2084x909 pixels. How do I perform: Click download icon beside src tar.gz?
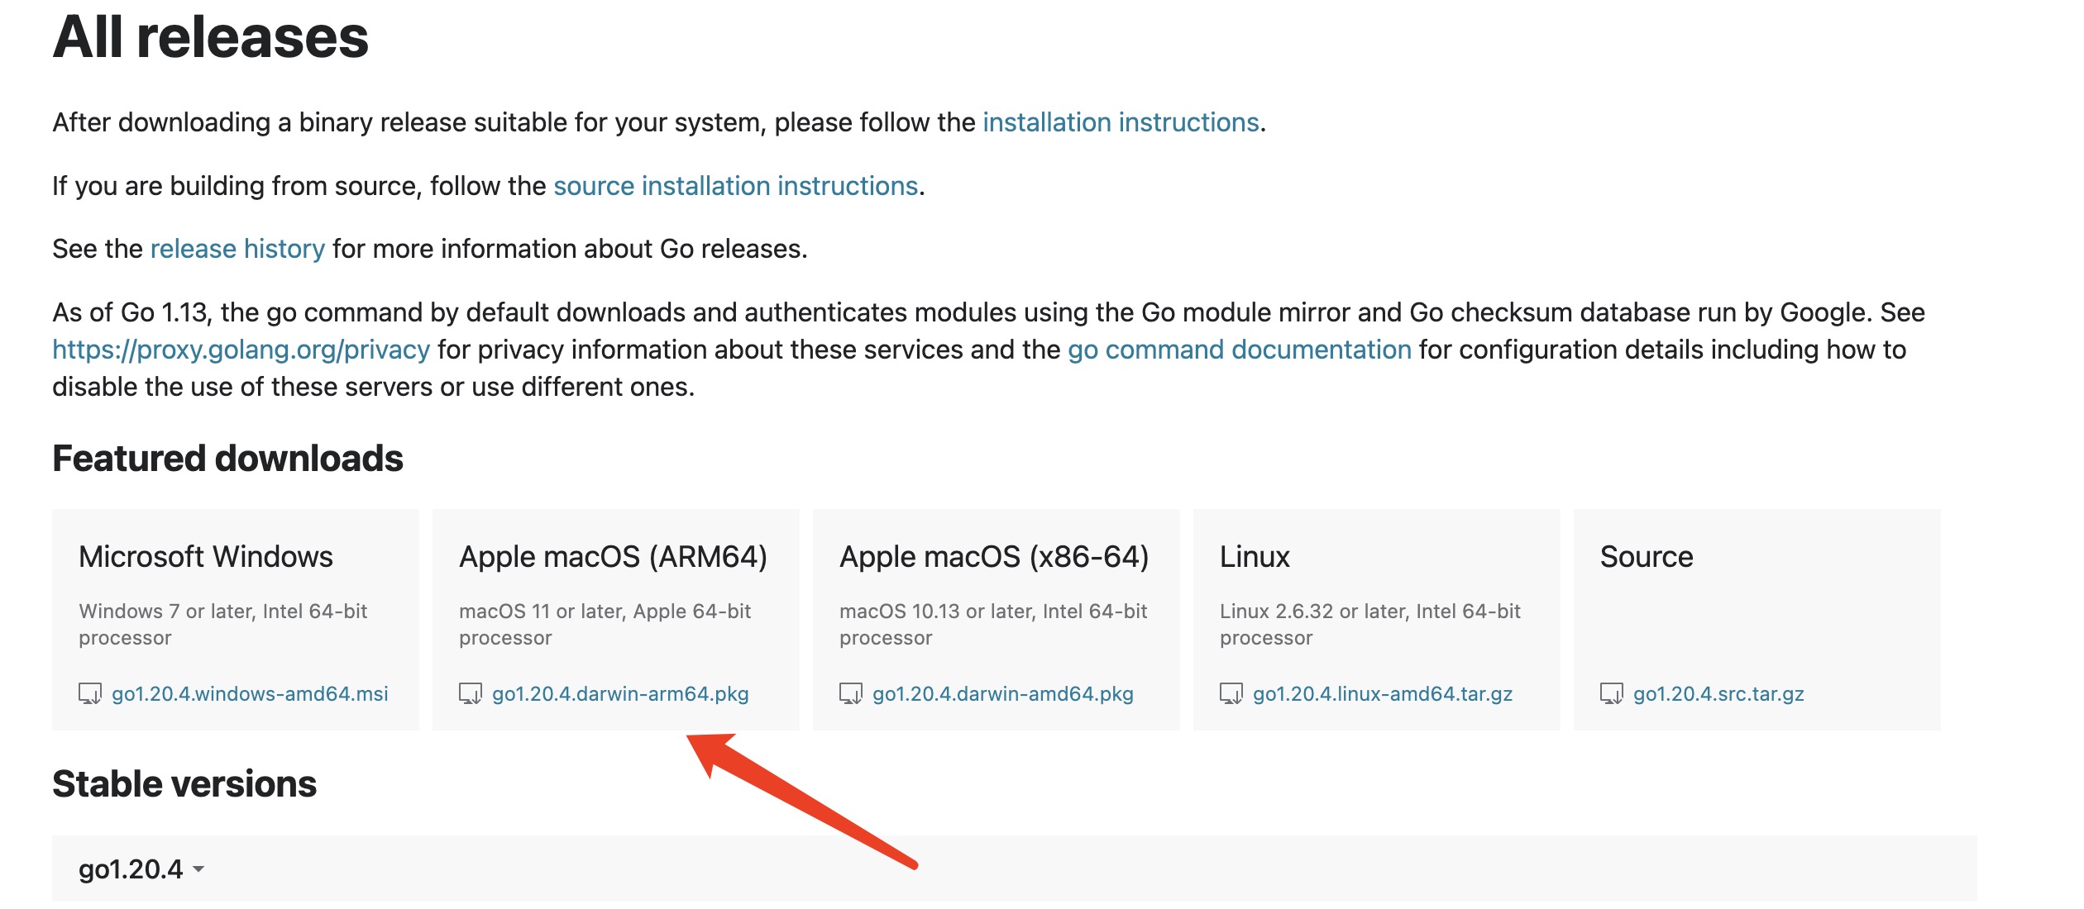1612,693
